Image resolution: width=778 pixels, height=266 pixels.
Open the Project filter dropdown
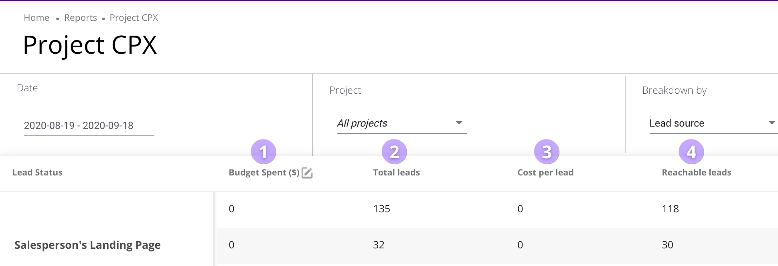click(401, 123)
